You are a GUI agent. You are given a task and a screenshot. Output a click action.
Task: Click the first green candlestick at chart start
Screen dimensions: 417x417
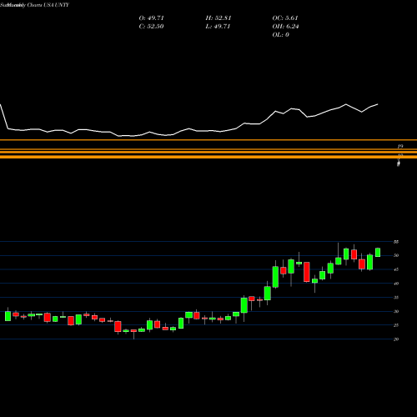(x=8, y=316)
